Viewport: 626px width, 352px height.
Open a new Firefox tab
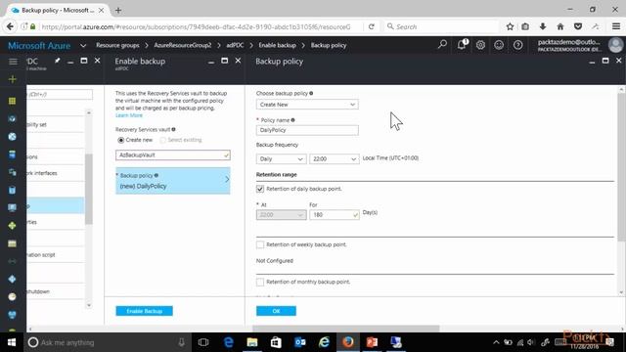pos(118,11)
